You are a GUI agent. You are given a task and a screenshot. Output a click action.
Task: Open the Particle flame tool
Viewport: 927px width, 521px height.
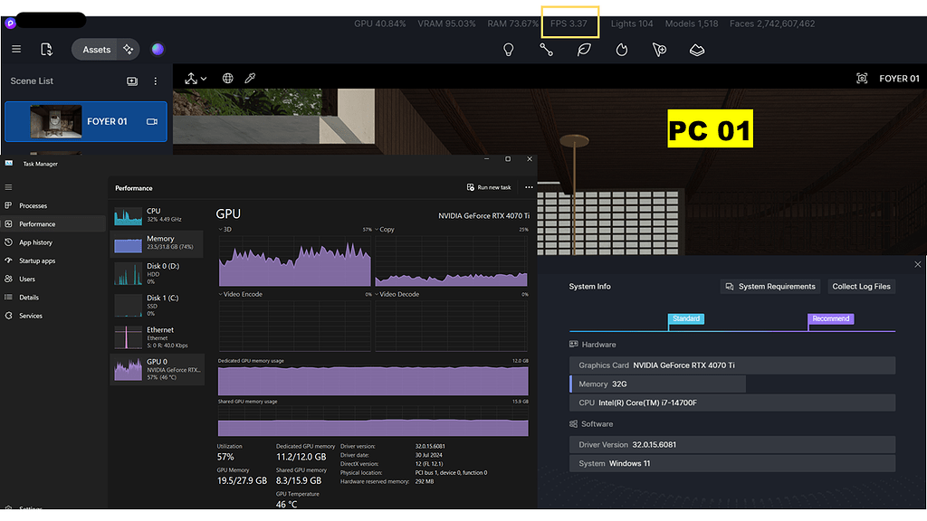click(x=621, y=50)
